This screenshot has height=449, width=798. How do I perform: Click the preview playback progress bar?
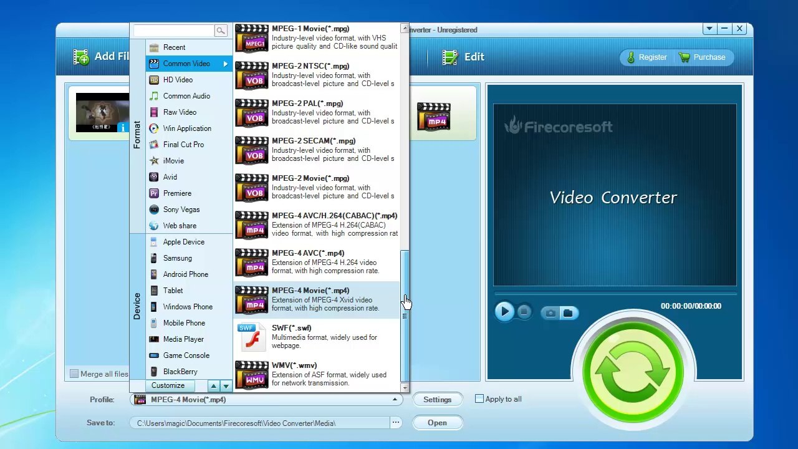tap(615, 293)
